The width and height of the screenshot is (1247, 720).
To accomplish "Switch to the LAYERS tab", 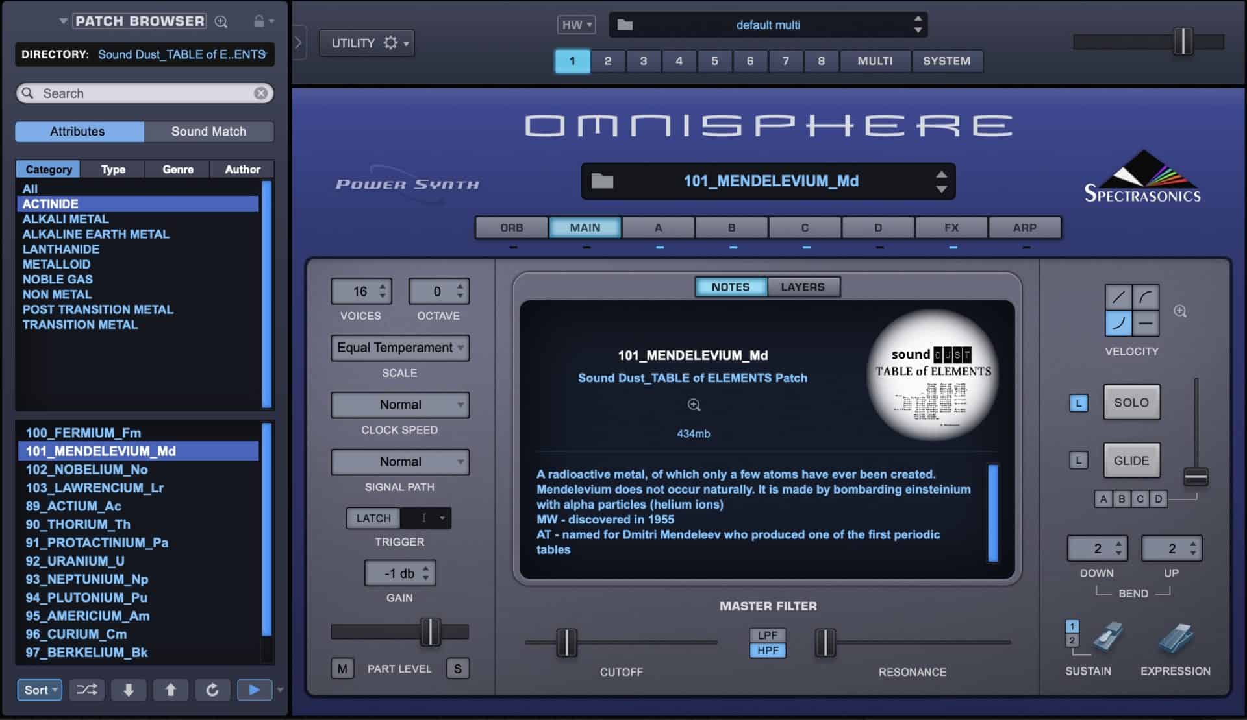I will (803, 287).
